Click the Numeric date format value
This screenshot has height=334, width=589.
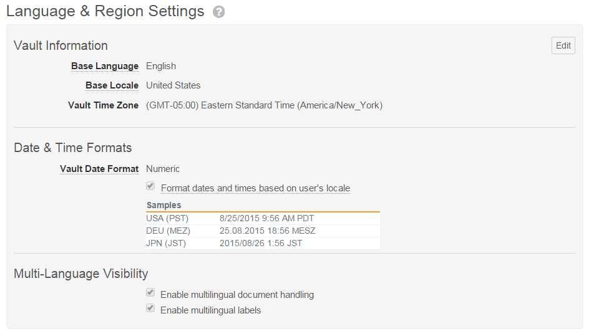(163, 169)
